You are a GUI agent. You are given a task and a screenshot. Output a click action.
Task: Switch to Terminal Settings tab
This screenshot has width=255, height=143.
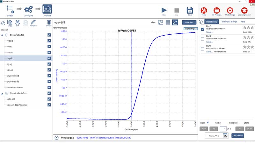point(229,22)
